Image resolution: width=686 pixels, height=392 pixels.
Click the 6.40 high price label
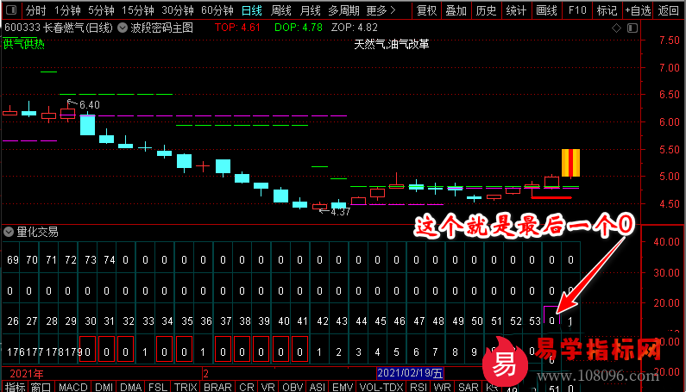(90, 105)
